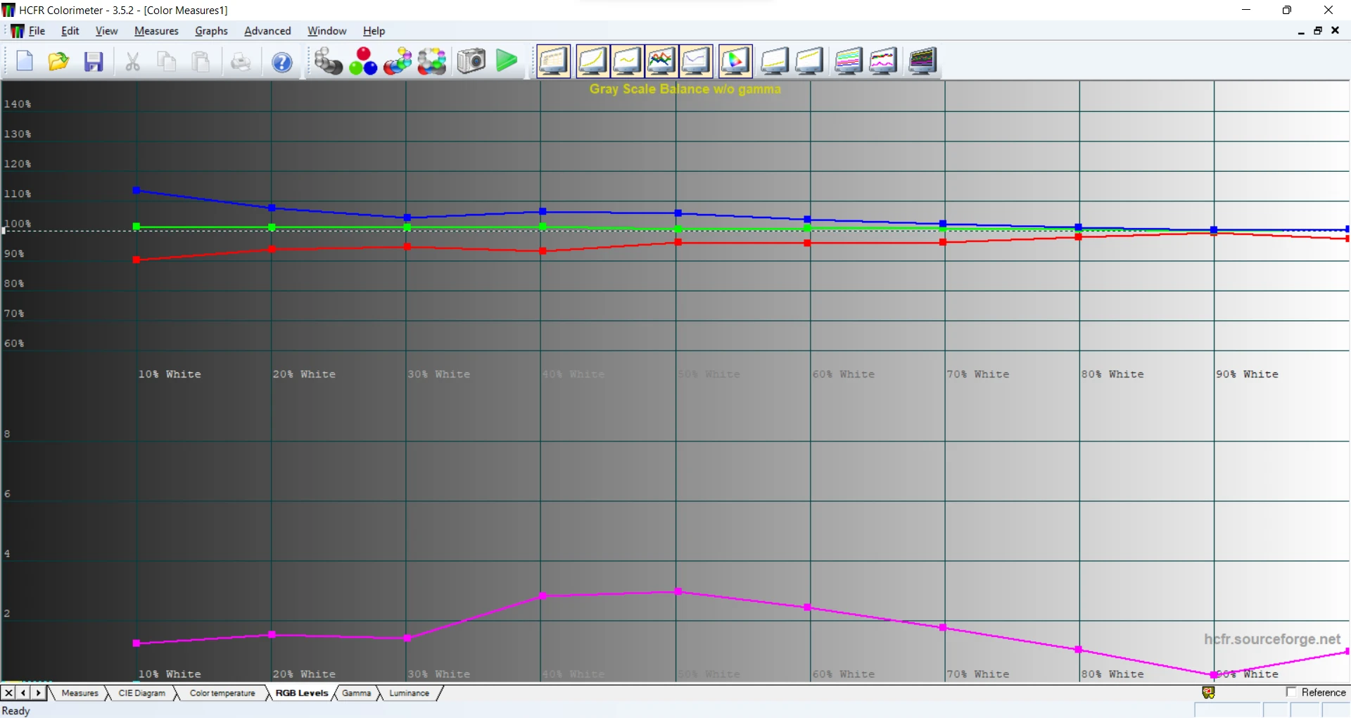This screenshot has width=1351, height=718.
Task: Click the Copy icon in the toolbar
Action: (x=167, y=61)
